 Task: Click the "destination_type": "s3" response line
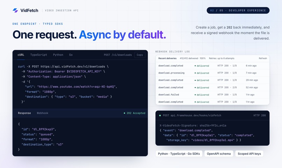click(42, 144)
